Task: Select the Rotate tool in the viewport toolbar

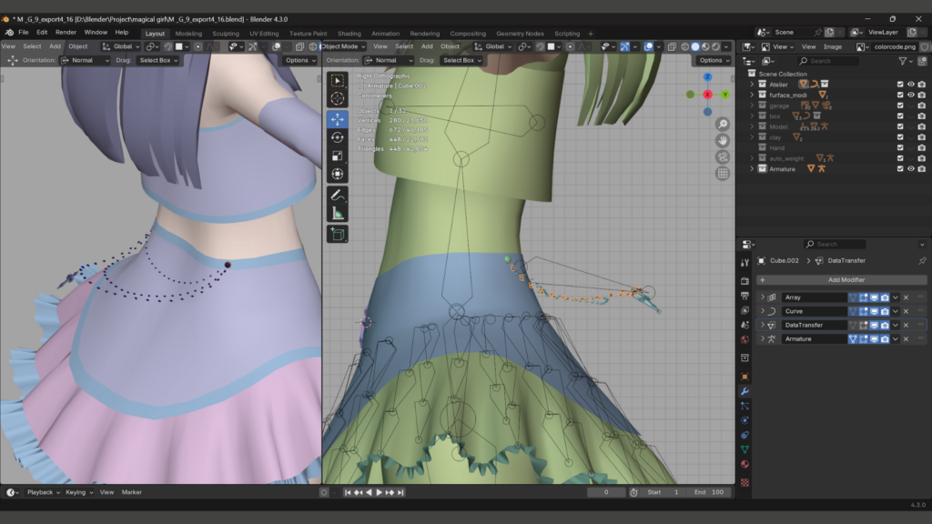Action: coord(338,137)
